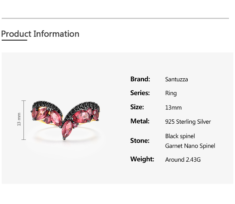Click the vertical 13 mm measurement label
This screenshot has height=204, width=235.
point(19,120)
